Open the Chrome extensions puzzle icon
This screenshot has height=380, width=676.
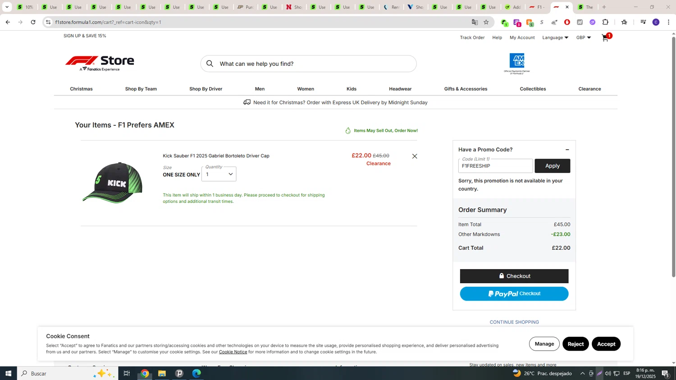[x=605, y=22]
